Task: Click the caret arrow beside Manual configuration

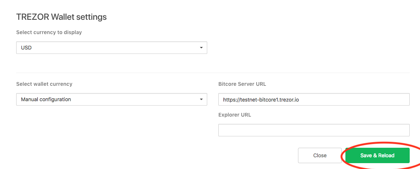Action: 201,99
